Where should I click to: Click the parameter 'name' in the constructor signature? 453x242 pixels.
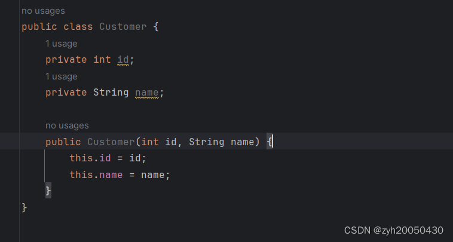click(x=242, y=142)
